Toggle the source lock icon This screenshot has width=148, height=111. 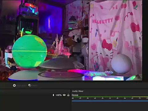point(68,95)
